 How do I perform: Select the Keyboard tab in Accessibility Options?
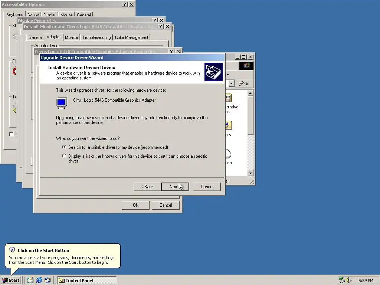point(15,14)
